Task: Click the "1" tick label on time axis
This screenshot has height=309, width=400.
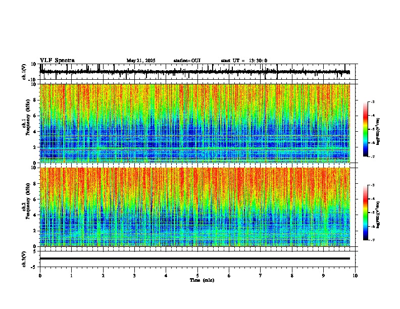Action: pos(71,276)
